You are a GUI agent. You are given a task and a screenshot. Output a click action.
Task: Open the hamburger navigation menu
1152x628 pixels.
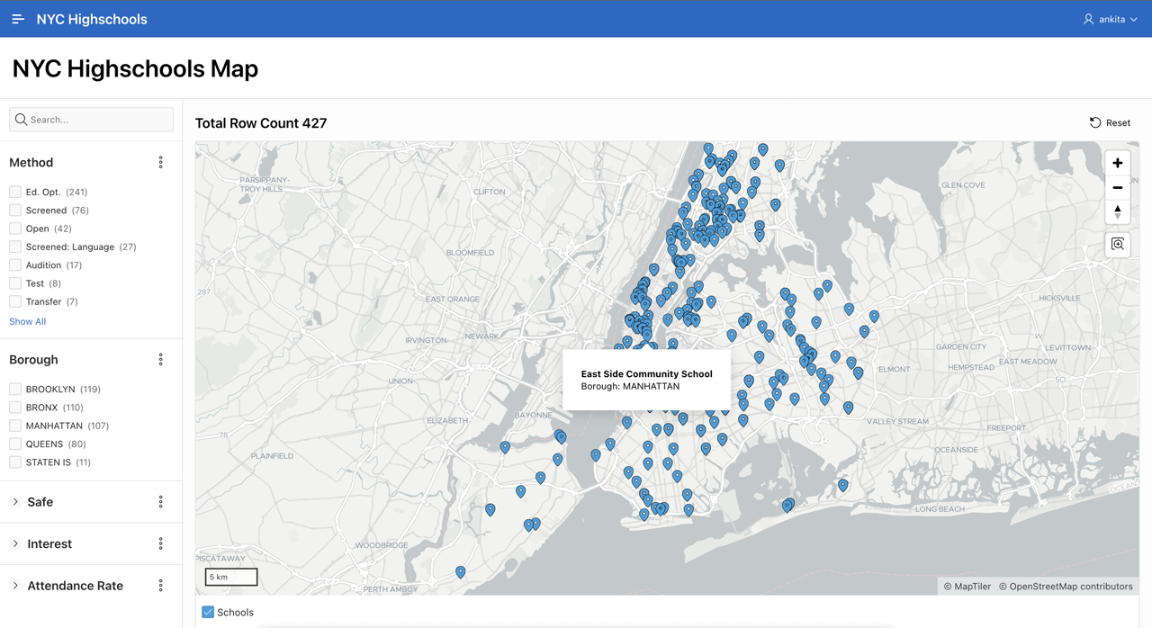18,19
